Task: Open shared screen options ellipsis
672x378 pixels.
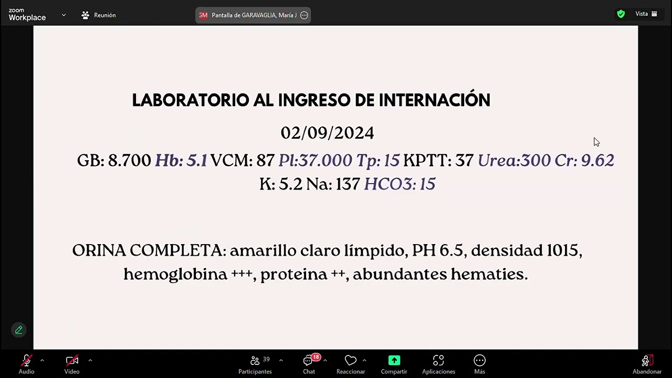Action: [304, 15]
